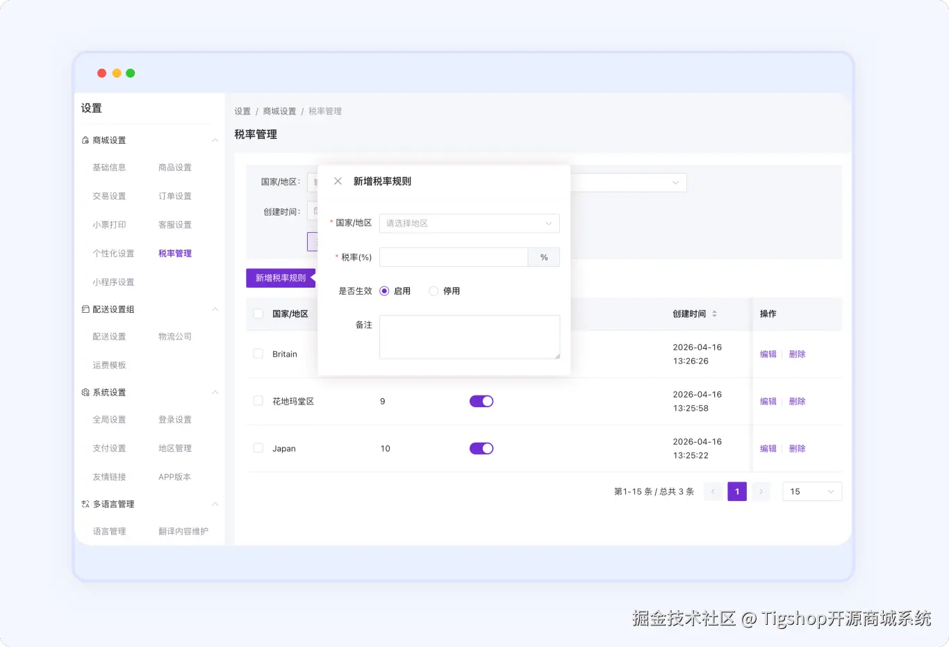The image size is (949, 647).
Task: Open the 请选择地区 dropdown
Action: pyautogui.click(x=469, y=223)
